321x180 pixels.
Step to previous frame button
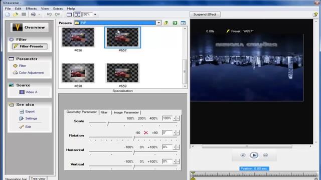243,155
